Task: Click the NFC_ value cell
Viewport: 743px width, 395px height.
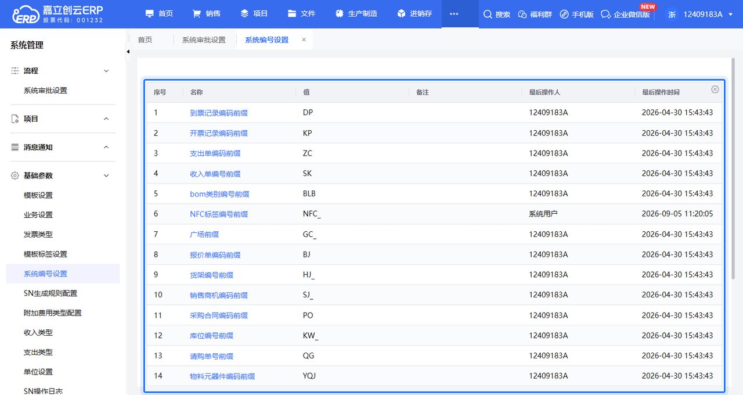Action: coord(312,214)
